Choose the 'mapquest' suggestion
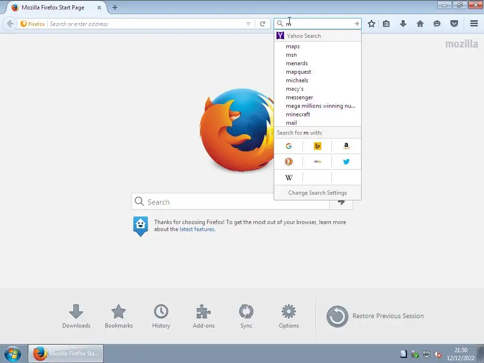The image size is (484, 363). pyautogui.click(x=317, y=72)
